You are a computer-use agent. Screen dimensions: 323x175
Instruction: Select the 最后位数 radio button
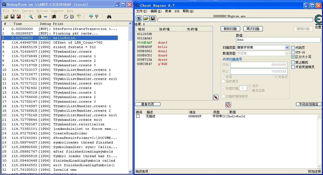250,90
